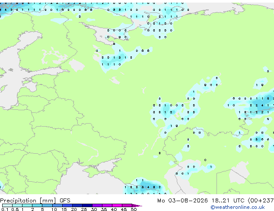Click the '15' legend scale label

pos(64,209)
